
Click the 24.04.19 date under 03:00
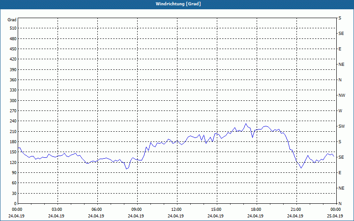(56, 216)
